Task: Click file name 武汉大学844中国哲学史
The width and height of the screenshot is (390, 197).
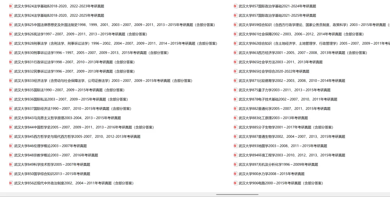Action: 84,127
